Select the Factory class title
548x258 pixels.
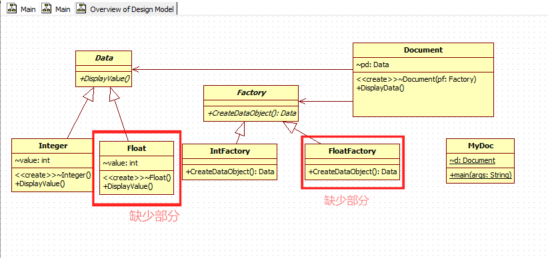coord(251,92)
